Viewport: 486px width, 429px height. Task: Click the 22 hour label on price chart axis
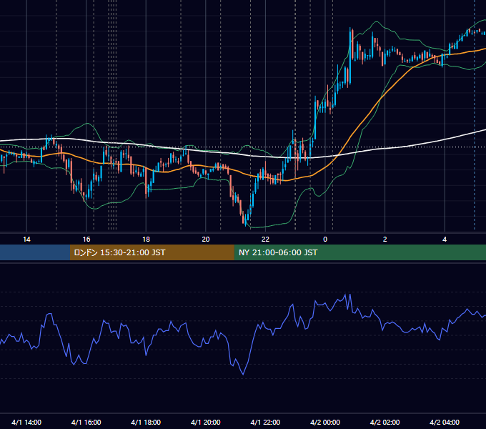point(265,240)
